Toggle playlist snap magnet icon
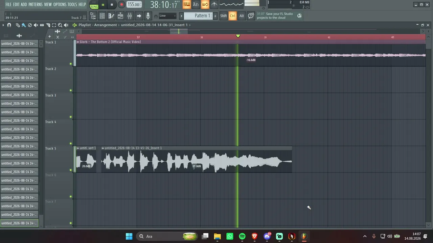 (9, 25)
